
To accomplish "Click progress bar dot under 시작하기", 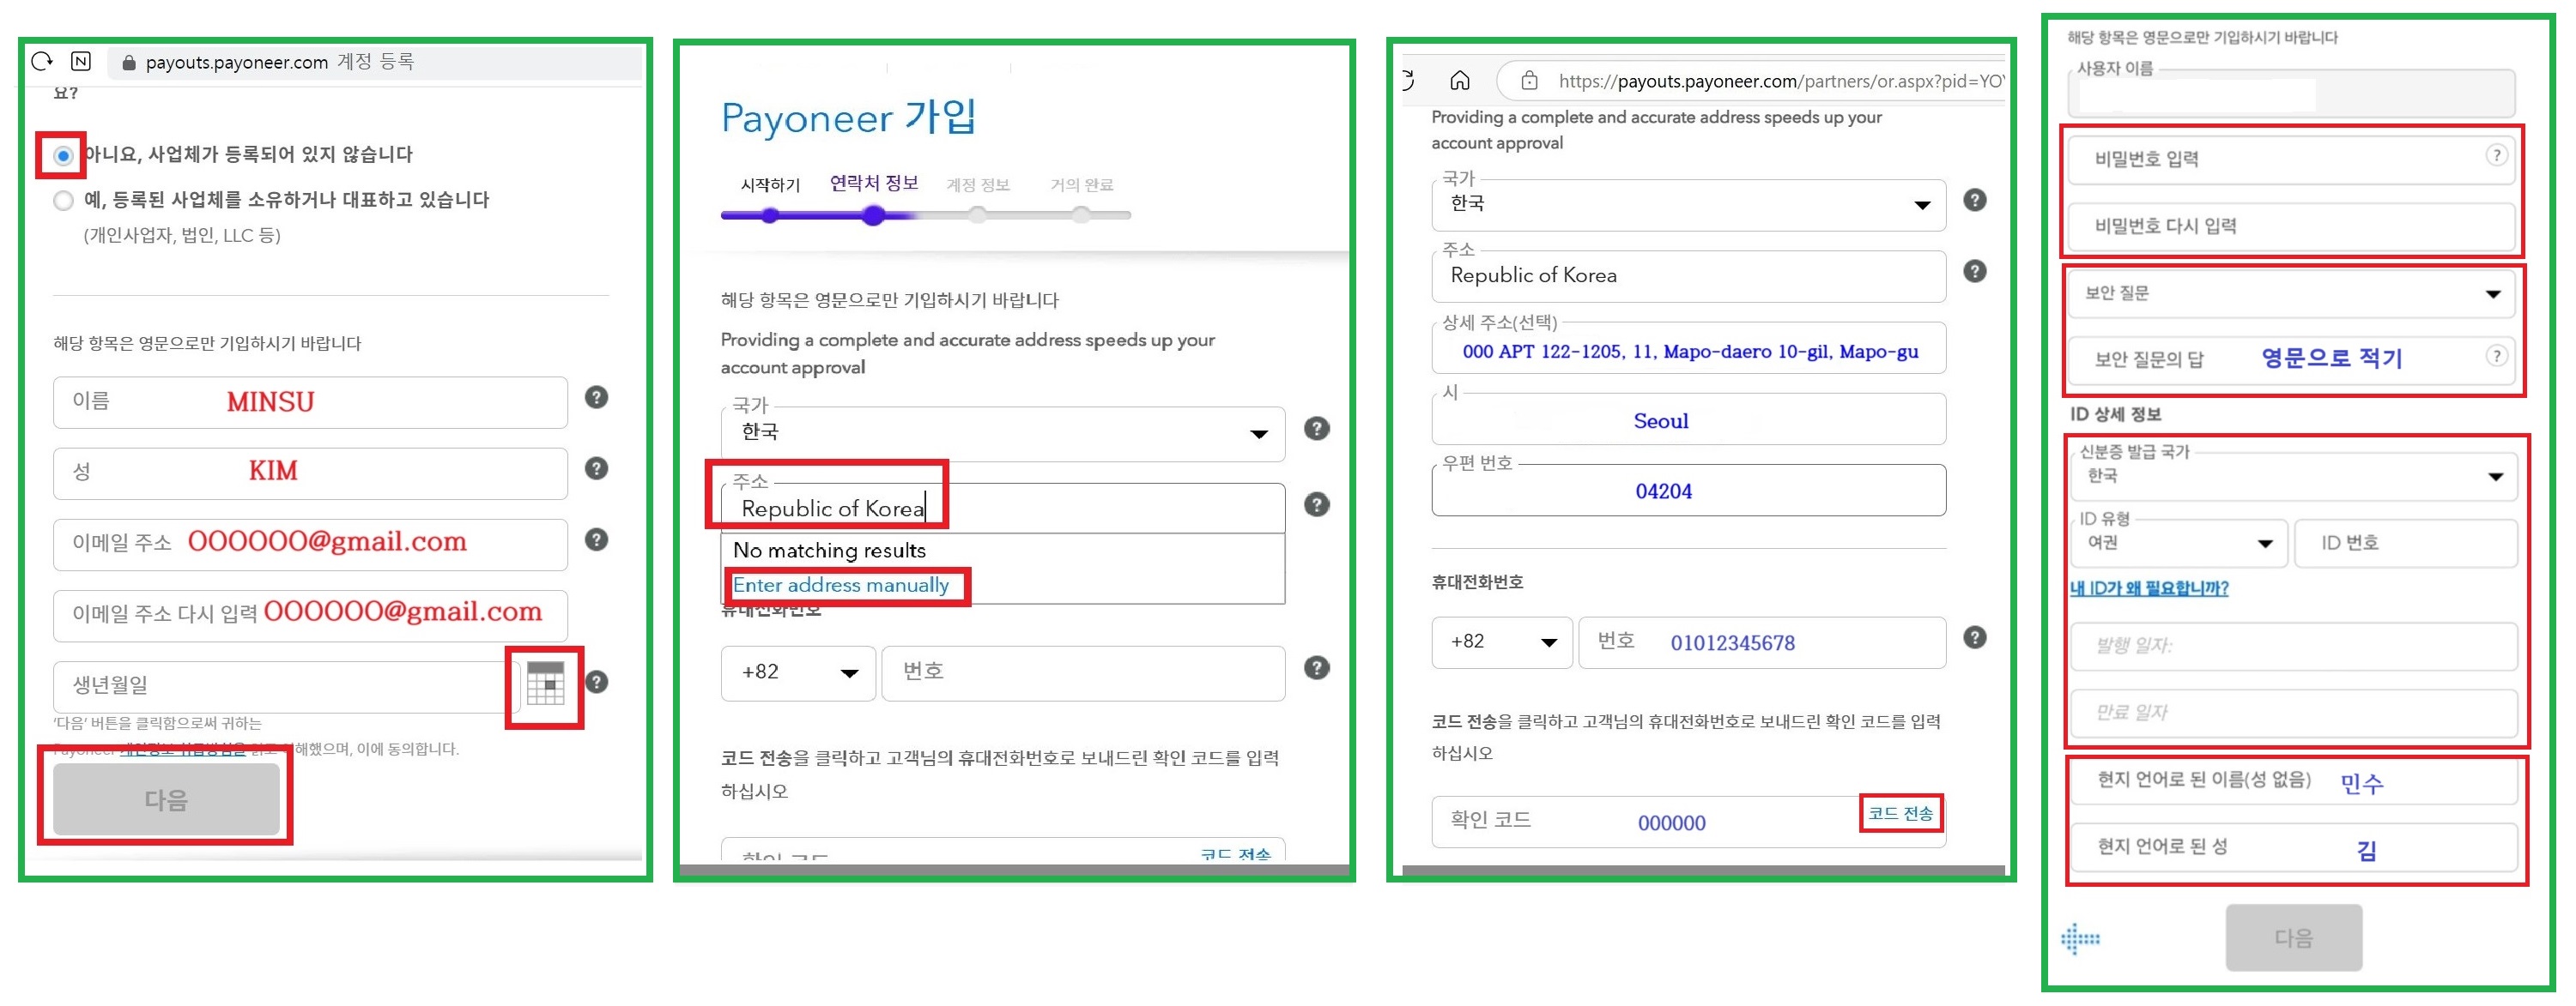I will (770, 214).
